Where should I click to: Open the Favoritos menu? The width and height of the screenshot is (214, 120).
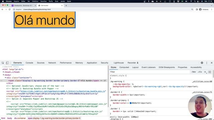43,1
